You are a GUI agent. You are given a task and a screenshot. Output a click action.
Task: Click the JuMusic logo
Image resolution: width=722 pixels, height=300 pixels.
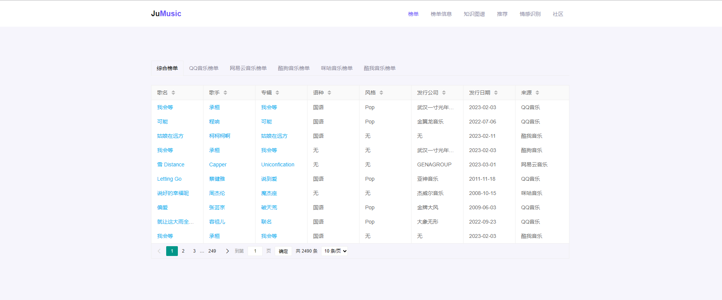point(166,14)
